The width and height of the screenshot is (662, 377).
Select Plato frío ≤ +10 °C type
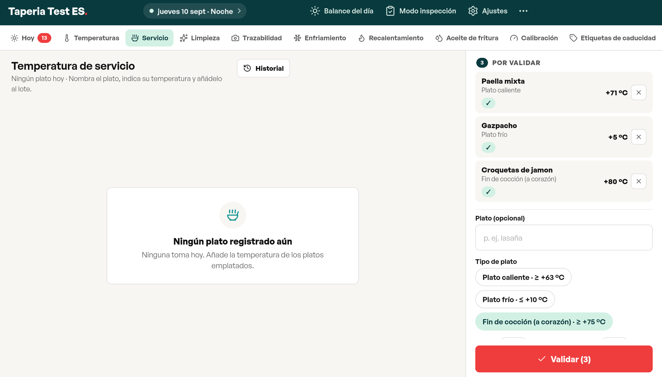pyautogui.click(x=515, y=300)
